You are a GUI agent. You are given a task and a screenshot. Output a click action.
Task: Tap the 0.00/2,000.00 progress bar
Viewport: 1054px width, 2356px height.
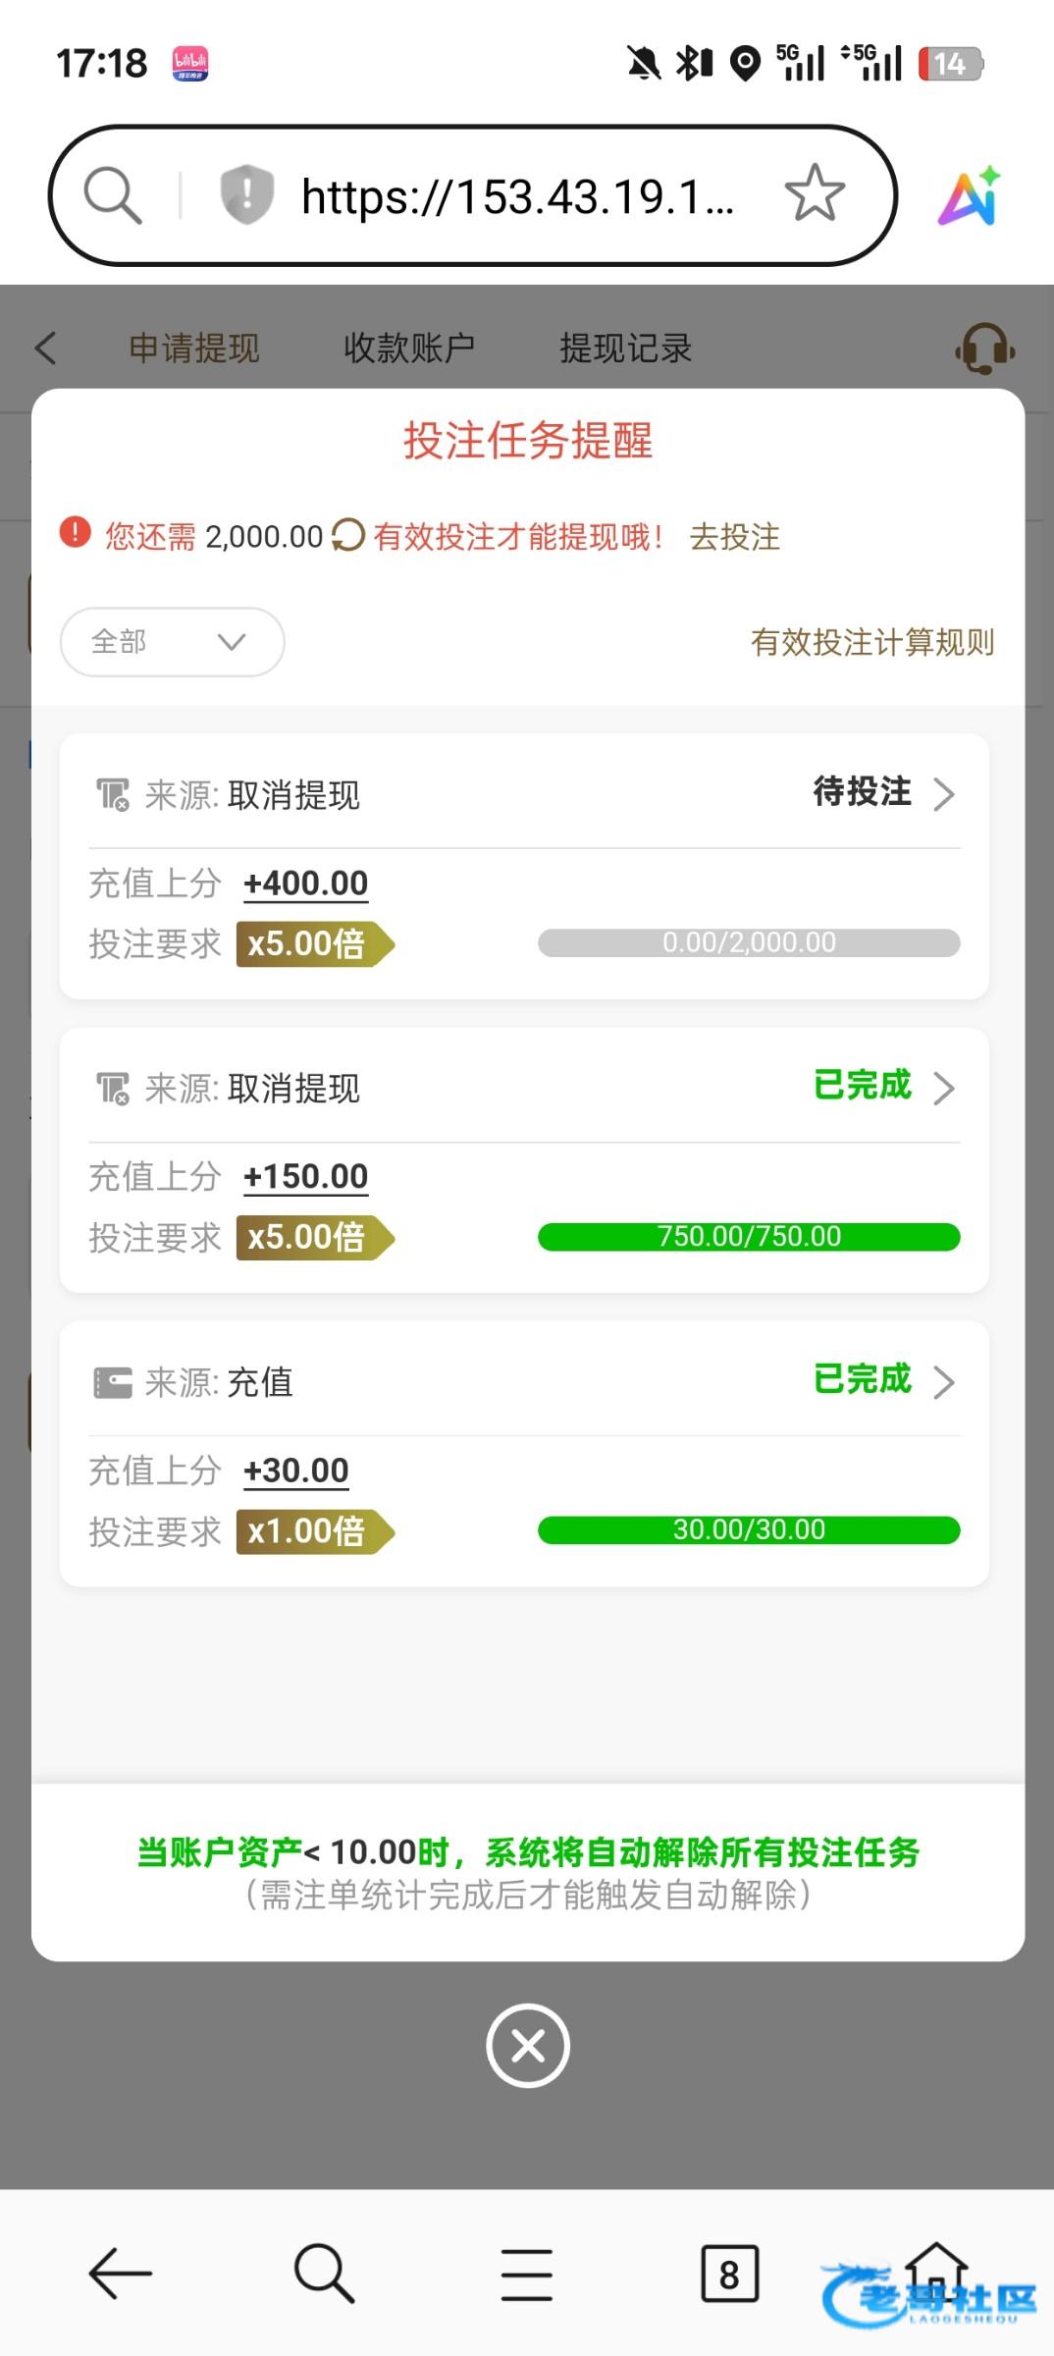749,942
